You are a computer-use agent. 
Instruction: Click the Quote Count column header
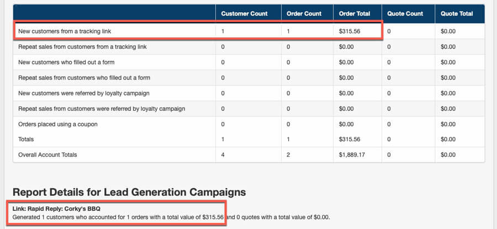click(x=405, y=14)
